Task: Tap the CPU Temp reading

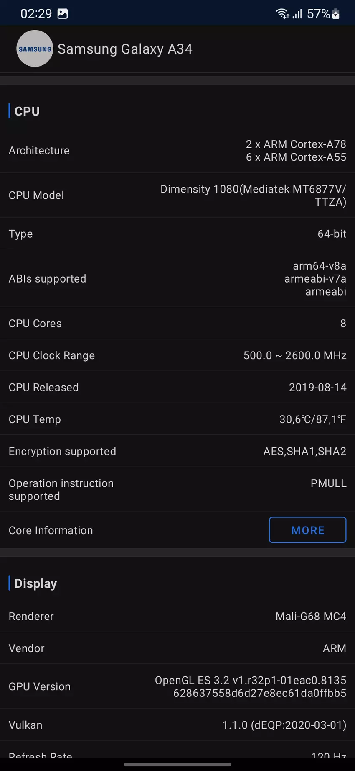Action: click(312, 419)
